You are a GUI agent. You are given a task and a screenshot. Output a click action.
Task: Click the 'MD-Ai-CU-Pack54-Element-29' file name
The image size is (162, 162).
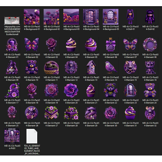pyautogui.click(x=91, y=124)
